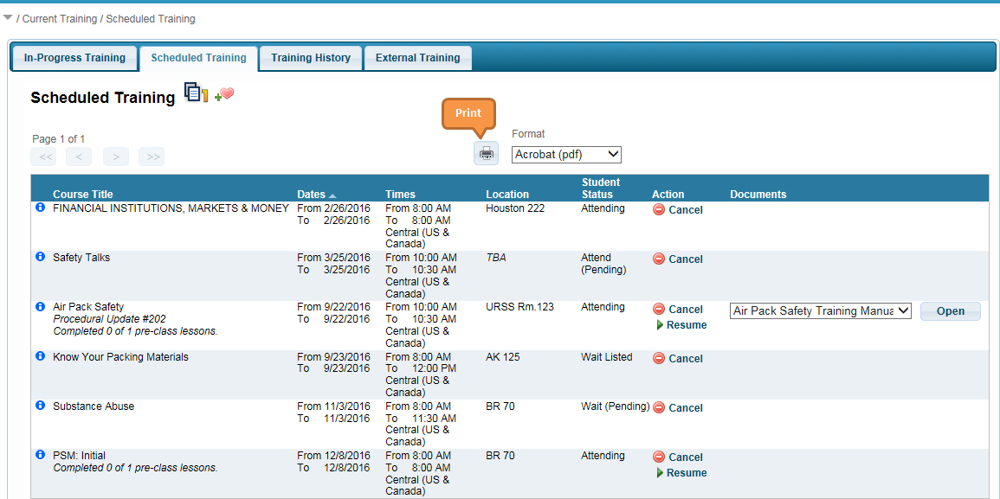Open info icon for Safety Talks course

[40, 257]
